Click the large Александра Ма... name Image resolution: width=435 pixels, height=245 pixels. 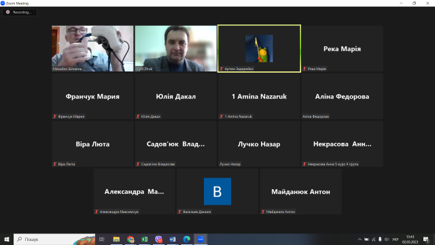pos(135,192)
